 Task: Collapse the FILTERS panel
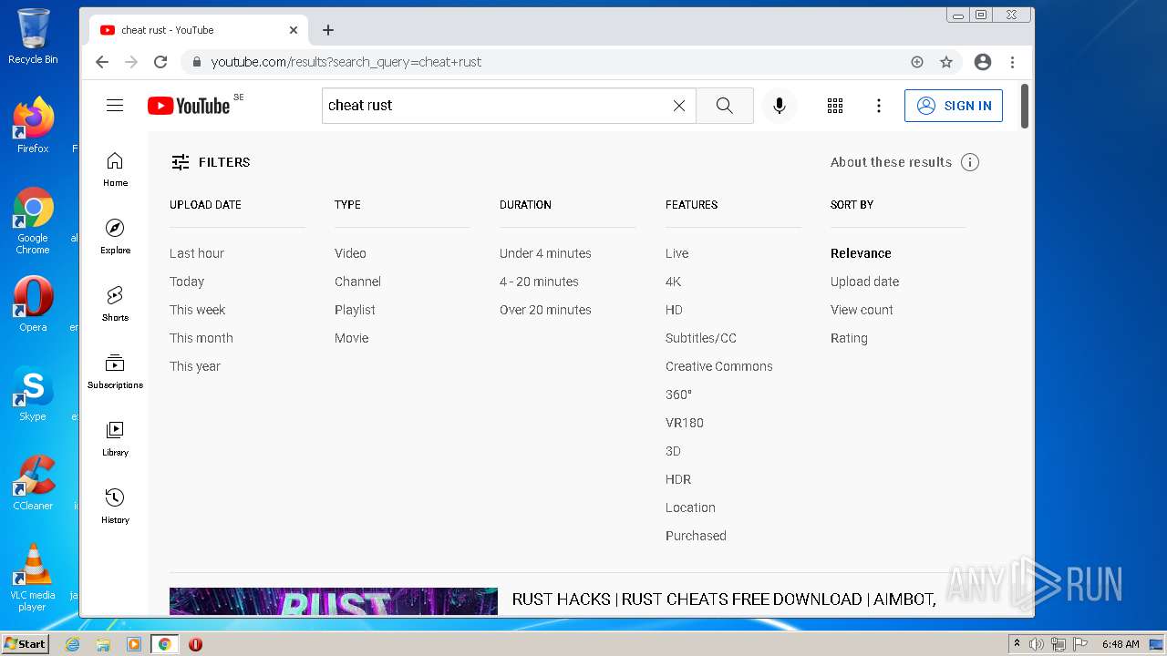pos(211,162)
